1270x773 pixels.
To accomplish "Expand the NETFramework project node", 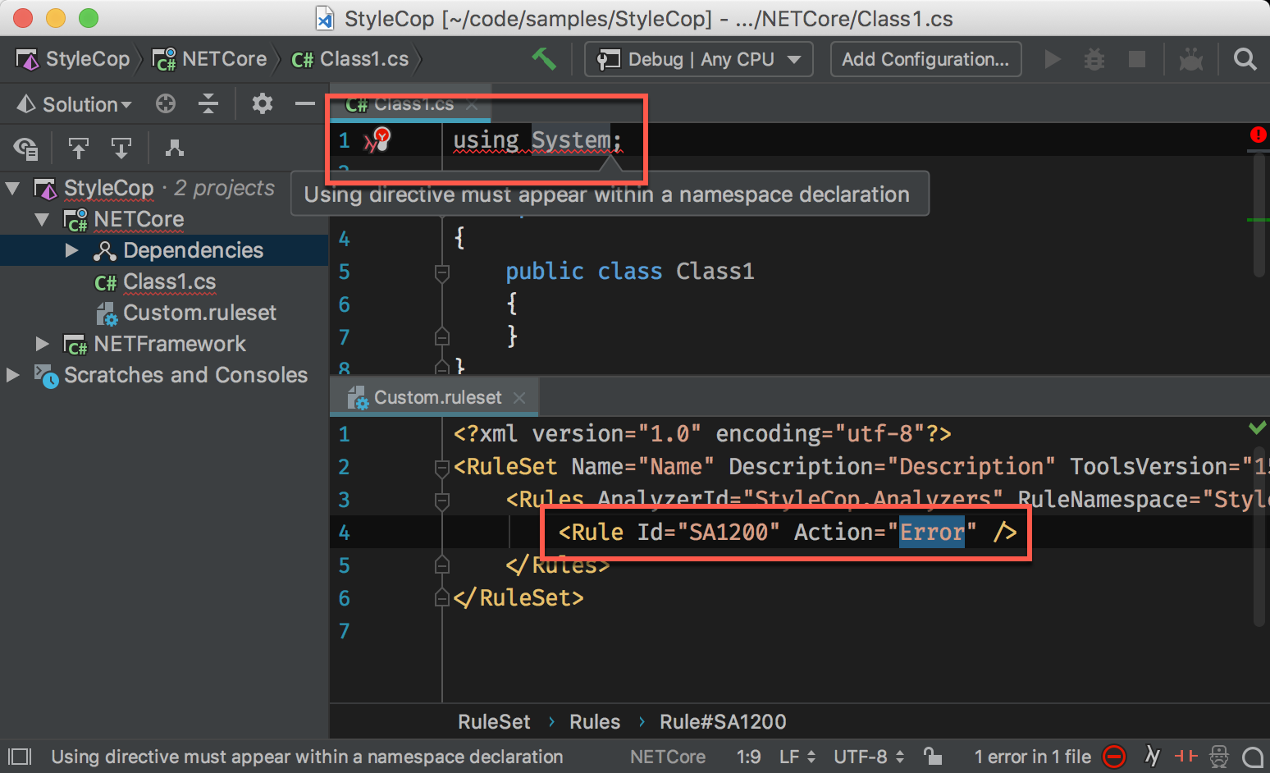I will point(42,344).
